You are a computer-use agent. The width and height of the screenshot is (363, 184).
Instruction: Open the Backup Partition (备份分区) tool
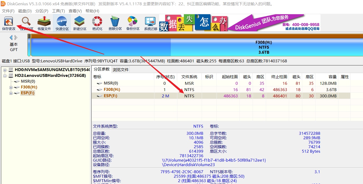click(133, 23)
